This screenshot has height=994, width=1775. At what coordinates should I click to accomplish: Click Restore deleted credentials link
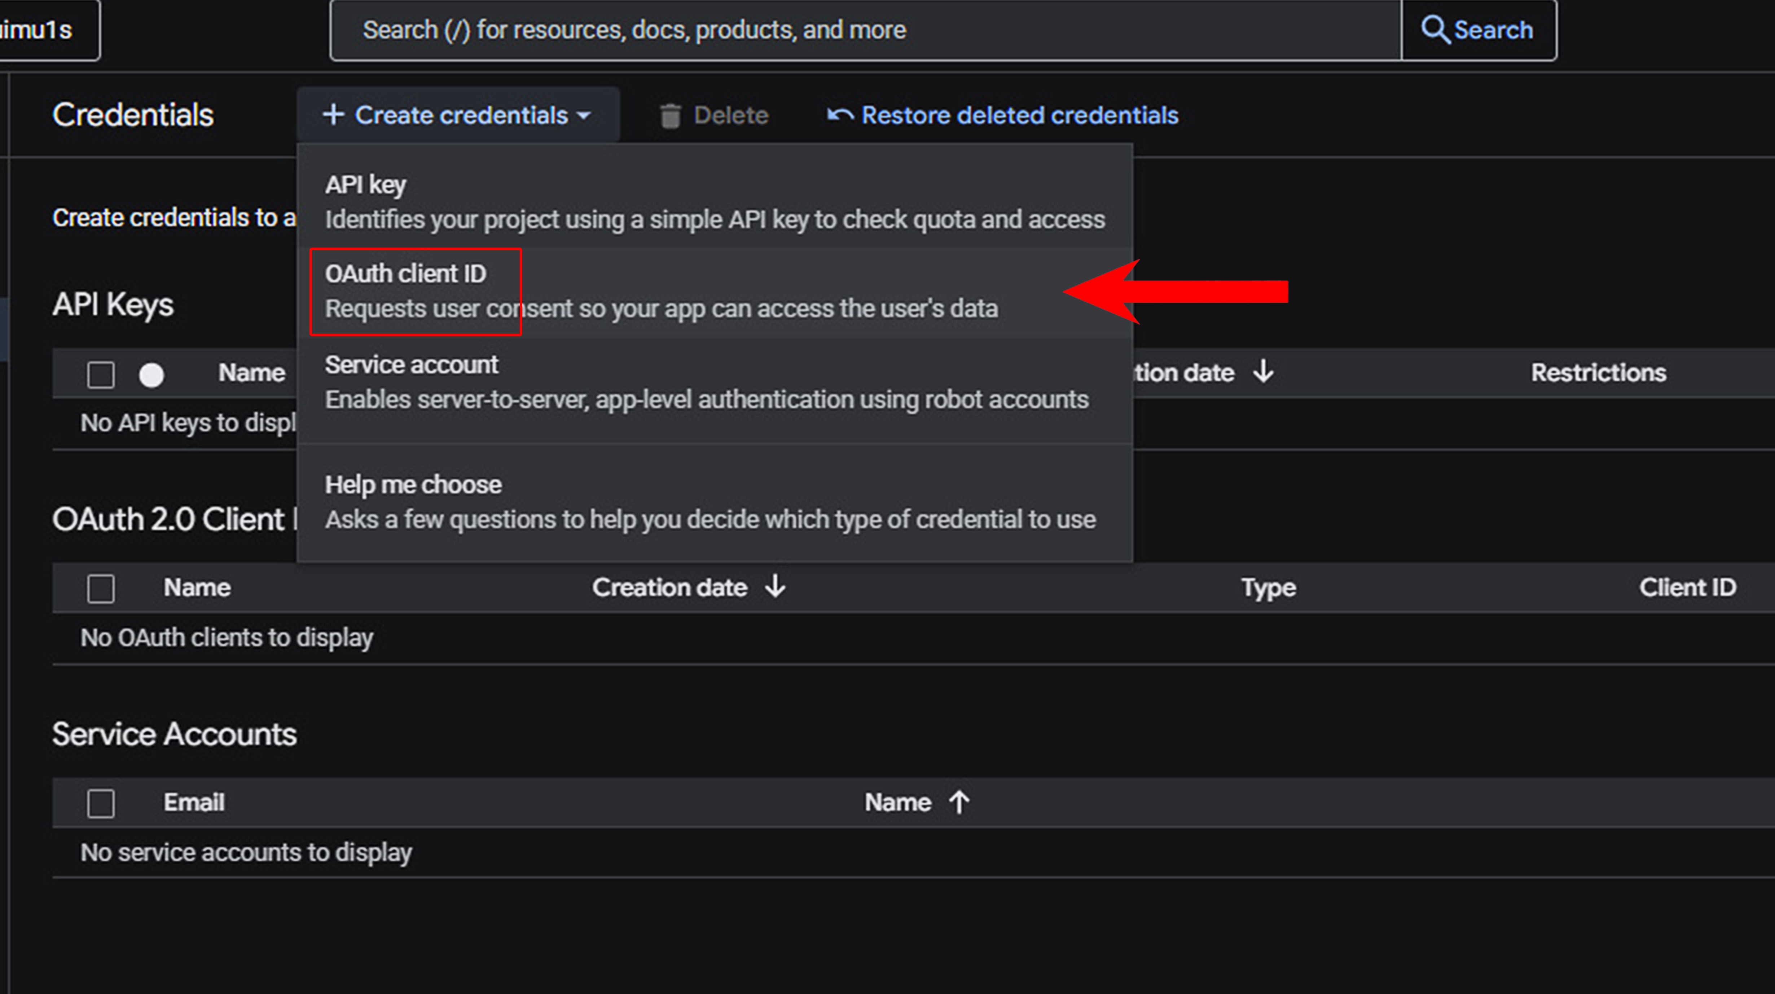coord(1019,115)
